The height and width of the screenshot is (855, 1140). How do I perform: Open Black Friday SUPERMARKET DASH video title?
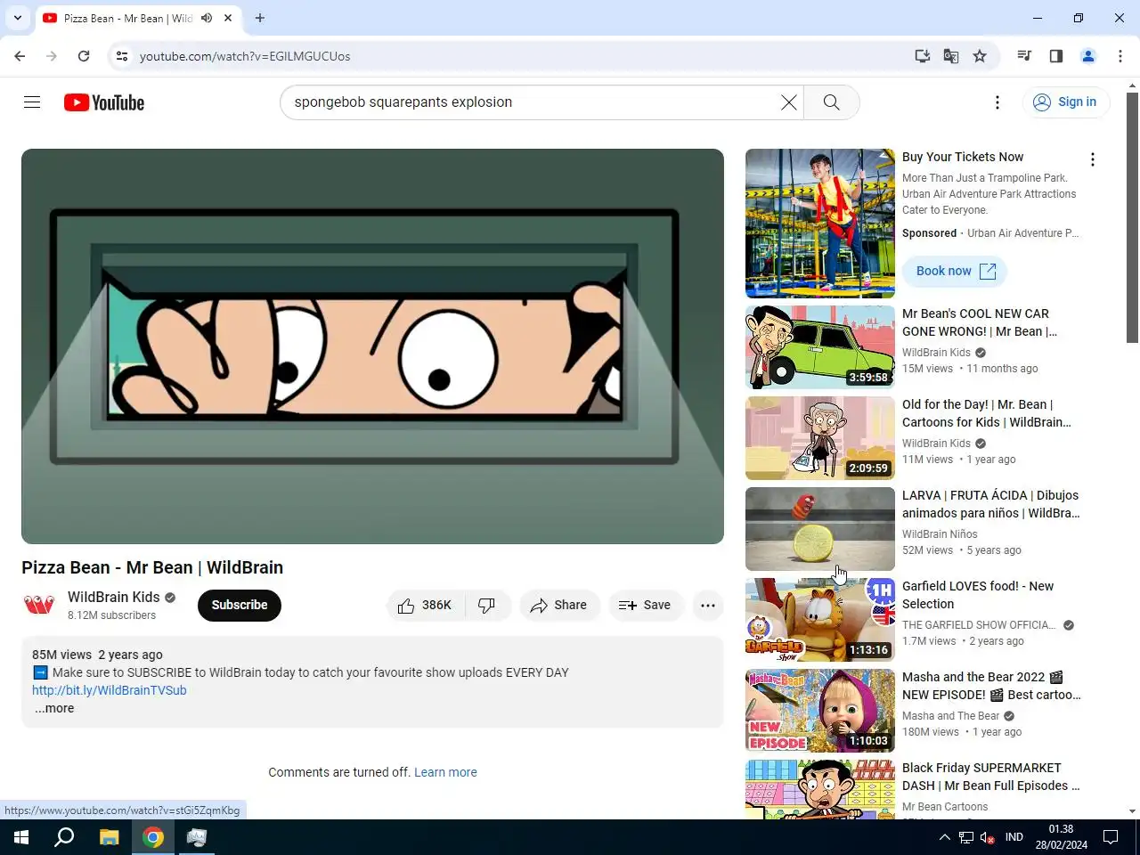(x=990, y=777)
